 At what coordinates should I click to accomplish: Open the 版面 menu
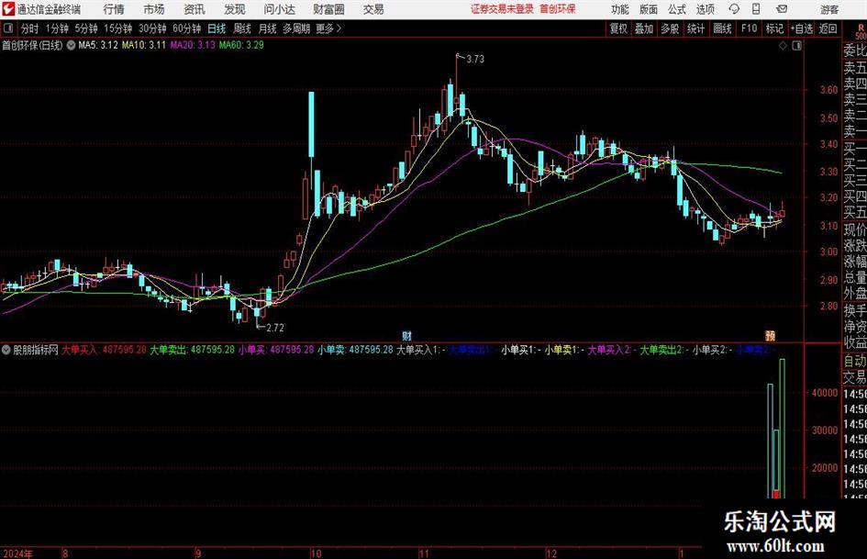point(648,9)
